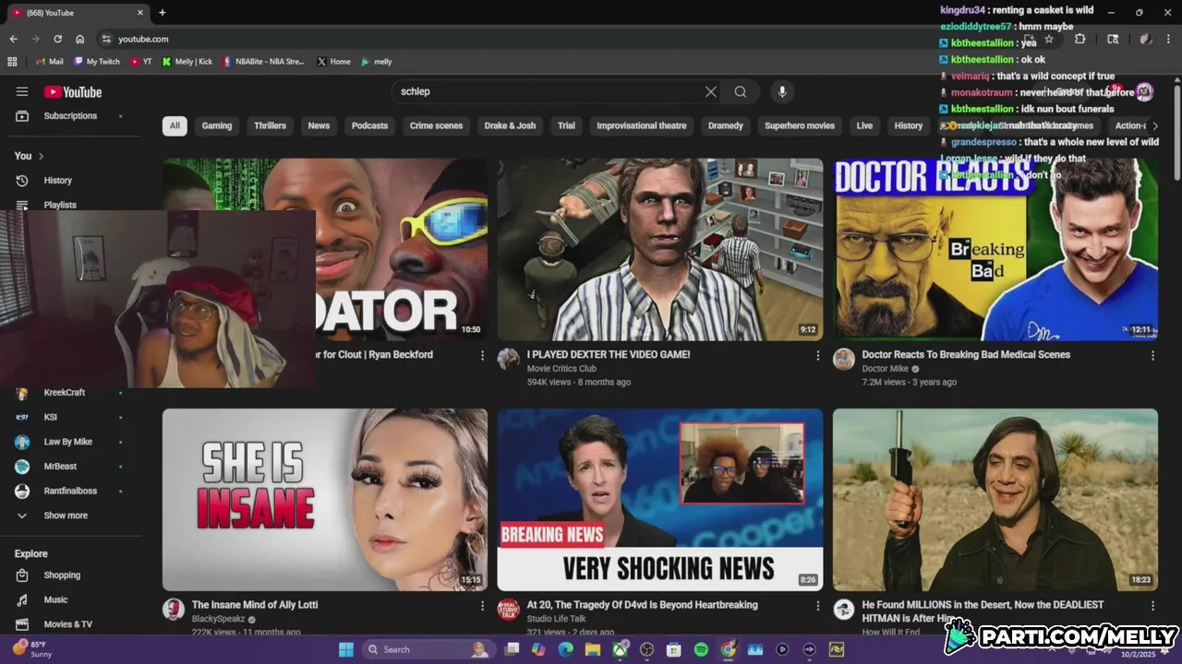This screenshot has height=664, width=1182.
Task: Open Doctor Reacts Breaking Bad thumbnail
Action: [x=995, y=249]
